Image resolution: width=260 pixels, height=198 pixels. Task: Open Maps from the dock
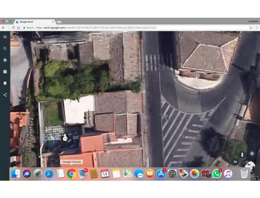click(x=127, y=174)
